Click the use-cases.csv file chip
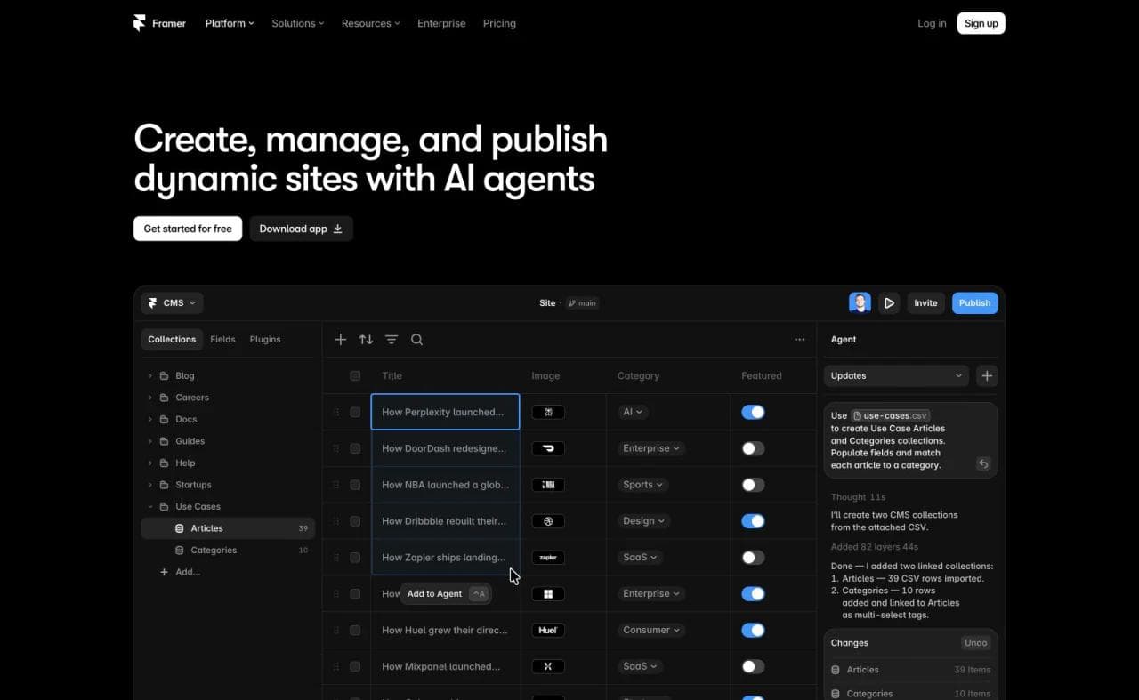 point(891,415)
